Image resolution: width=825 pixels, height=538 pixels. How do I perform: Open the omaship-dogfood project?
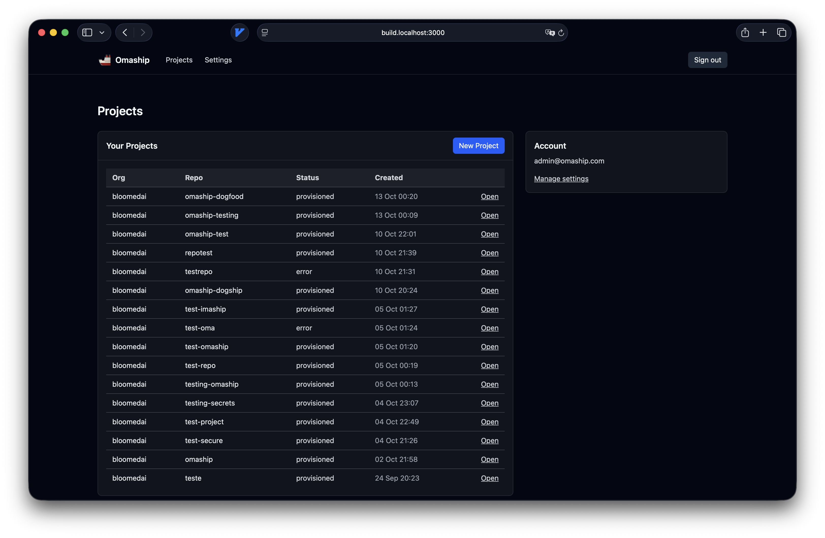pos(489,196)
